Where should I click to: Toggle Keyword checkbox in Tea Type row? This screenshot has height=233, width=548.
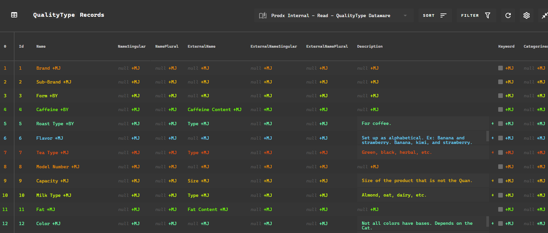[501, 152]
